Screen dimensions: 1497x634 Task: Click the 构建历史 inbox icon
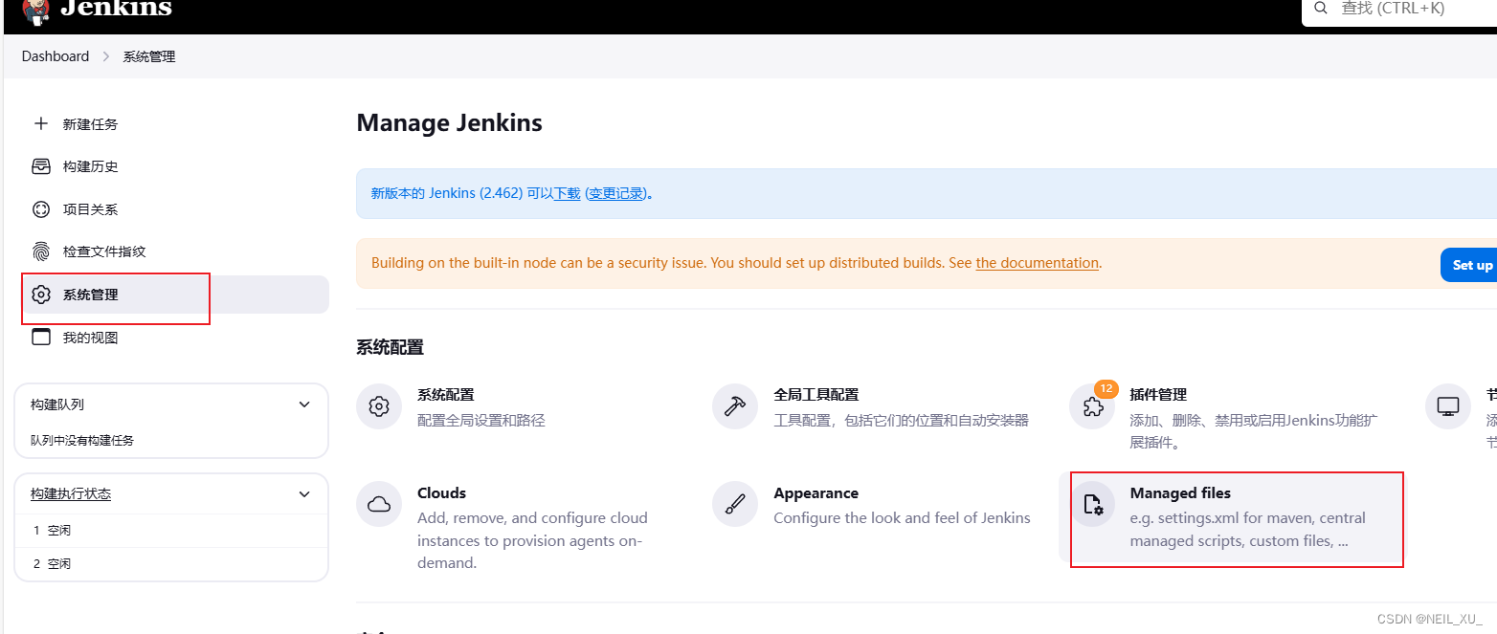[40, 166]
